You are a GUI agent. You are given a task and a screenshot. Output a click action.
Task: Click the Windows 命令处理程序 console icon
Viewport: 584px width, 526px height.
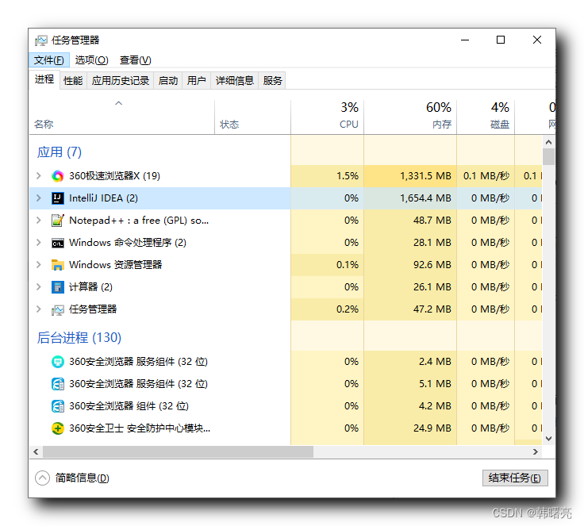pyautogui.click(x=57, y=243)
